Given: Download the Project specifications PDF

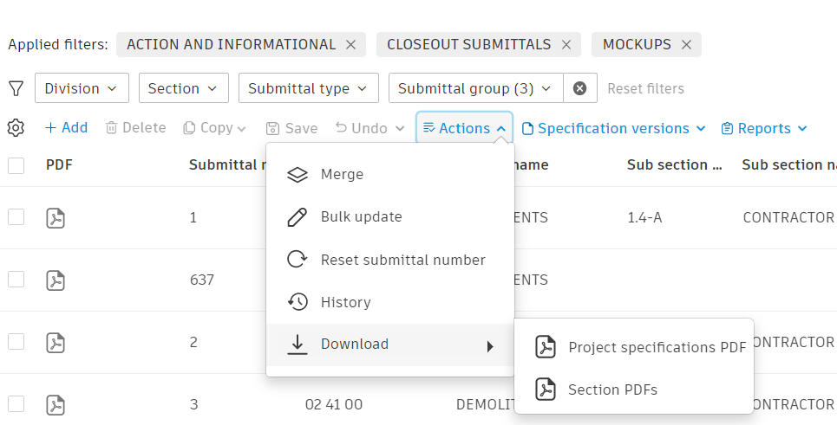Looking at the screenshot, I should (657, 347).
